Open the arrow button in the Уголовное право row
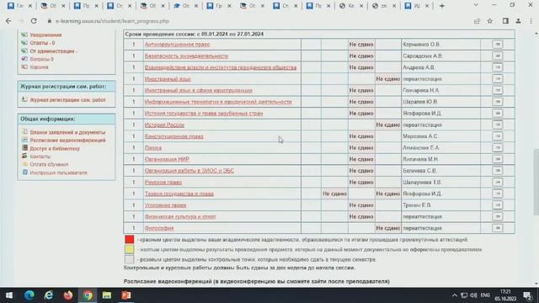Image resolution: width=539 pixels, height=303 pixels. pyautogui.click(x=498, y=205)
